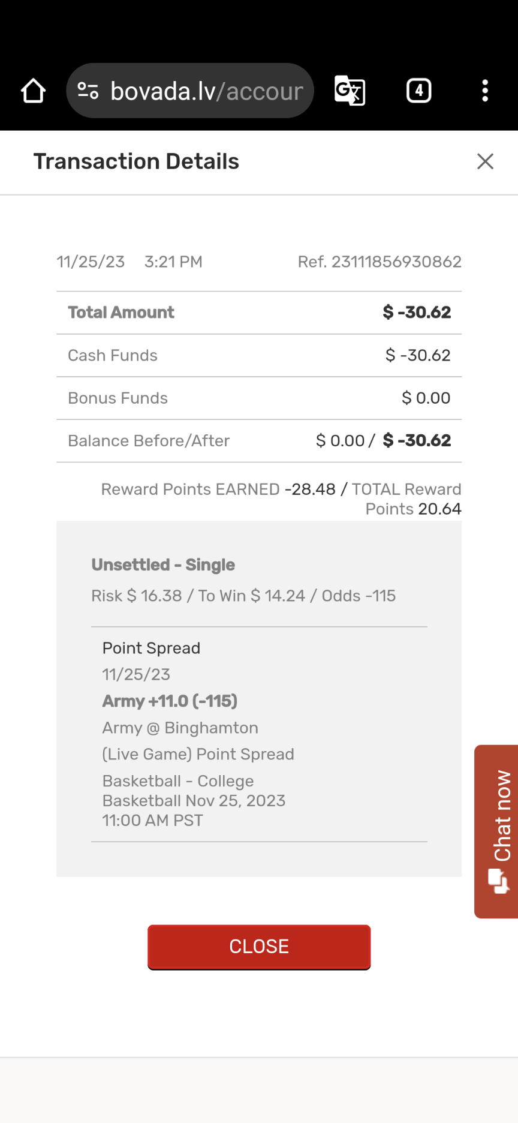Tap the Transaction Details title
Viewport: 518px width, 1123px height.
136,162
